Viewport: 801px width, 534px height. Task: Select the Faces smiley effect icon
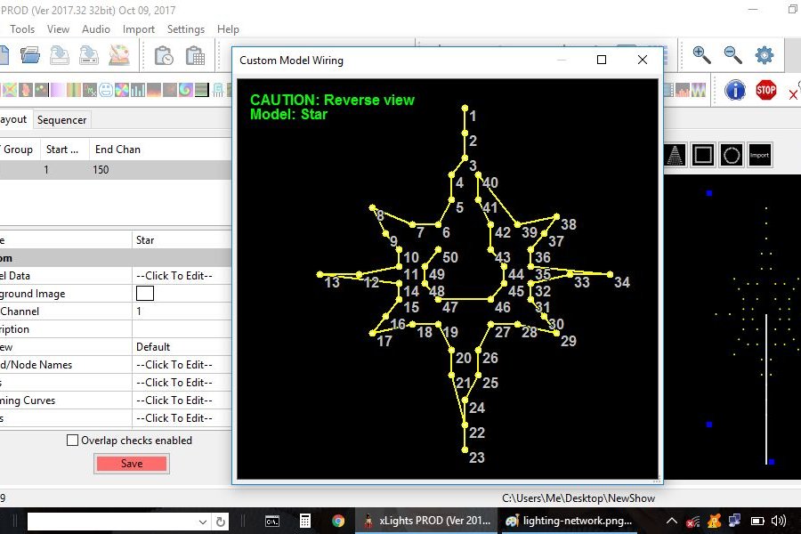(x=106, y=91)
